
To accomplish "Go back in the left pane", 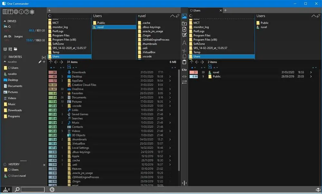I will (x=56, y=62).
